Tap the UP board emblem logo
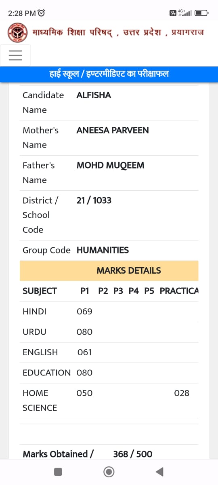The image size is (218, 485). tap(17, 32)
